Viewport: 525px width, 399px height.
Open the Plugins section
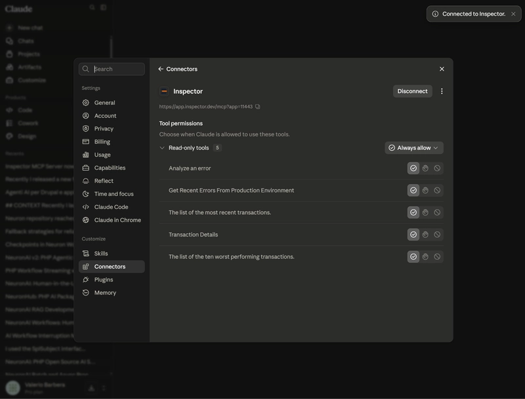click(112, 279)
